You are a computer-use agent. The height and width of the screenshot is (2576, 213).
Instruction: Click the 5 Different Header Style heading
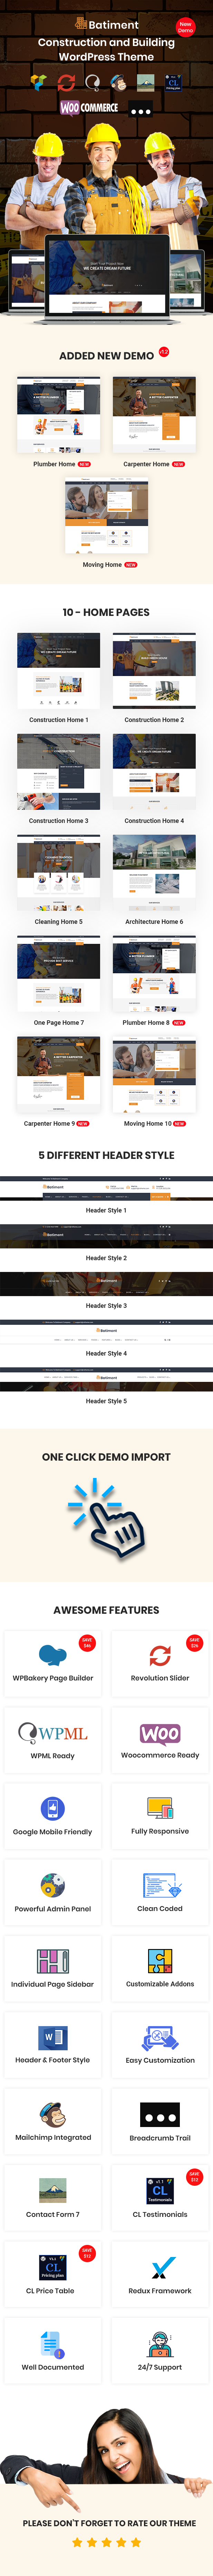pyautogui.click(x=106, y=1155)
